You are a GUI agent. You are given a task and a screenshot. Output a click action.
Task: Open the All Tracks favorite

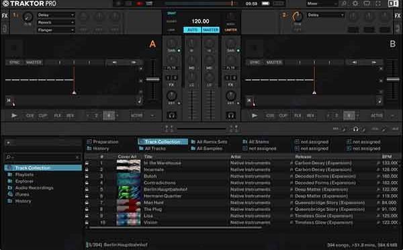click(152, 149)
